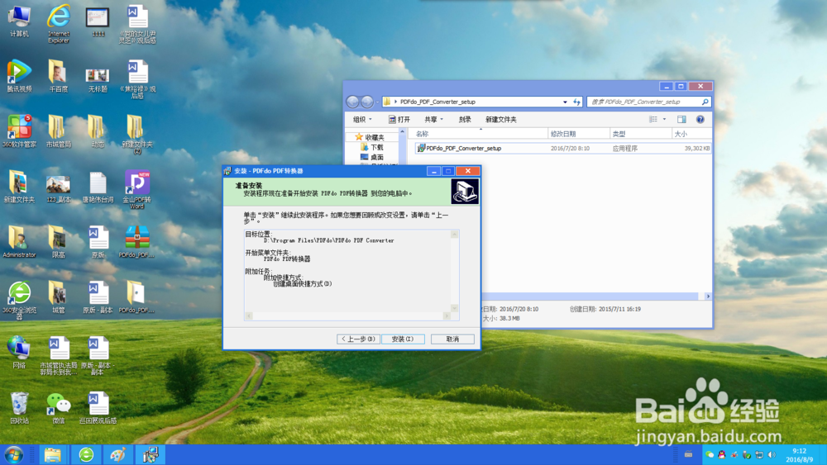Cancel the PDFdo setup via 取消

click(x=452, y=339)
